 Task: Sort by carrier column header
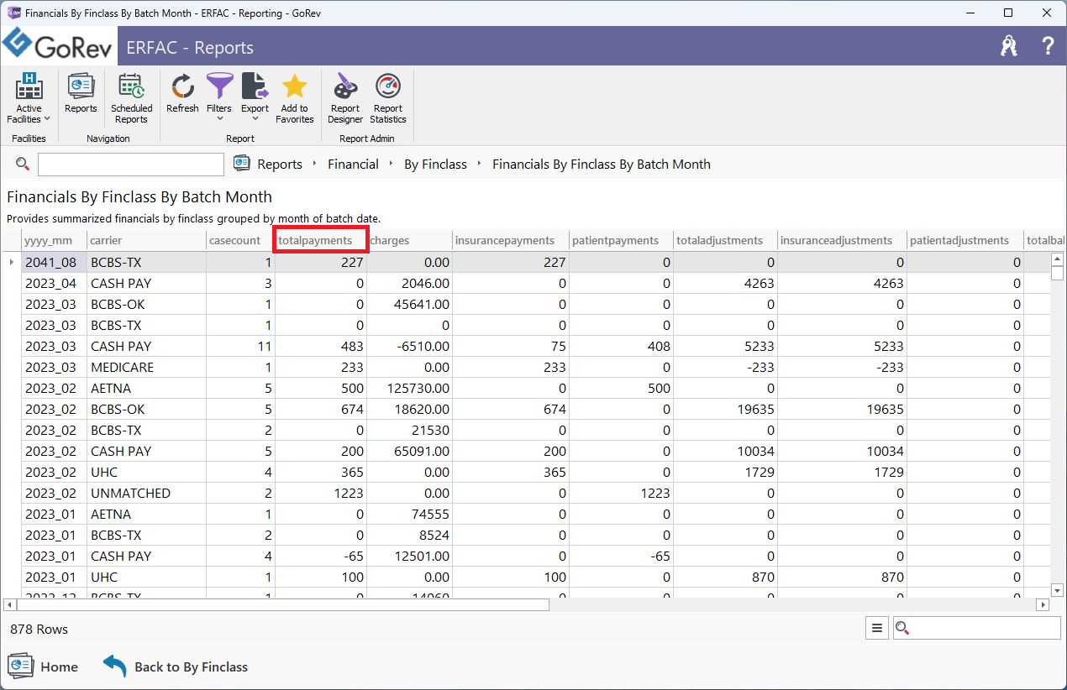pyautogui.click(x=146, y=240)
